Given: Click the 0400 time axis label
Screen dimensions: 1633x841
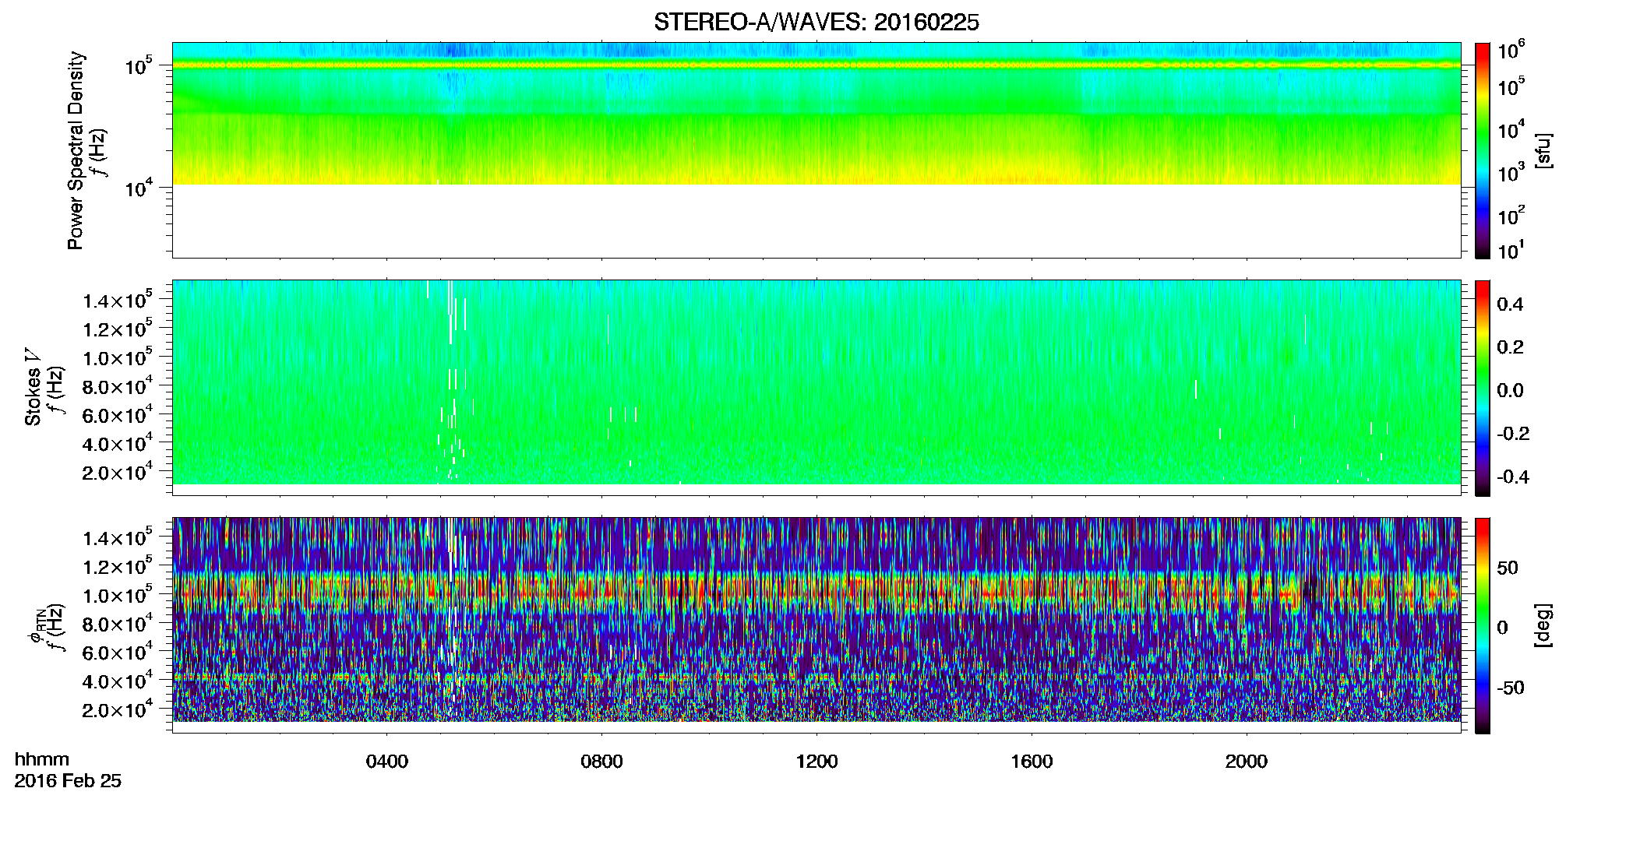Looking at the screenshot, I should click(387, 762).
